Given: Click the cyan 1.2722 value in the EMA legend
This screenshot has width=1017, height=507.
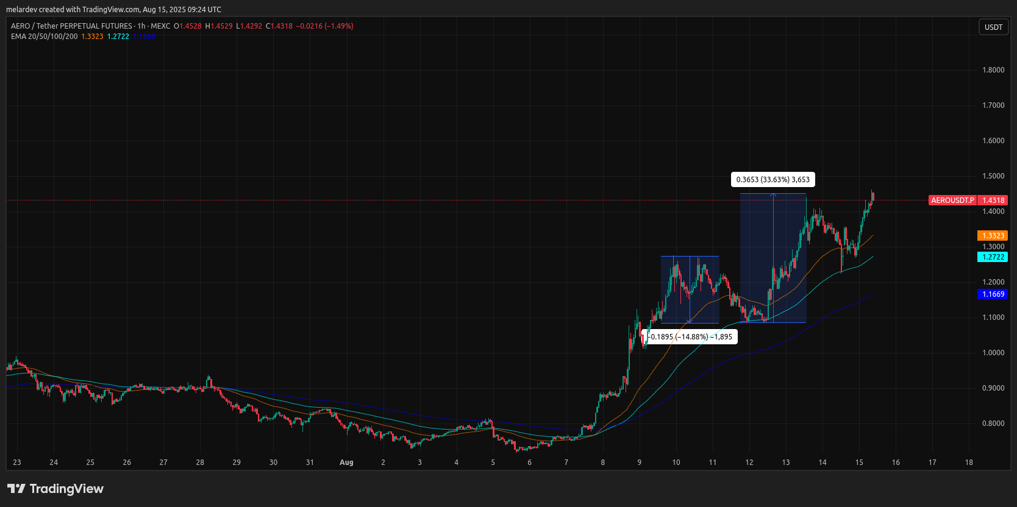Looking at the screenshot, I should [x=118, y=37].
